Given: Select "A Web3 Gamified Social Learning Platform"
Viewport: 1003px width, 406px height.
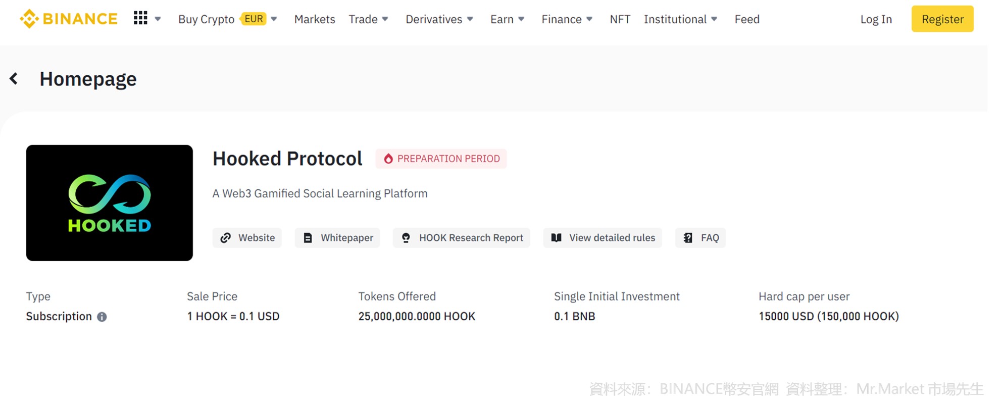Looking at the screenshot, I should (320, 193).
